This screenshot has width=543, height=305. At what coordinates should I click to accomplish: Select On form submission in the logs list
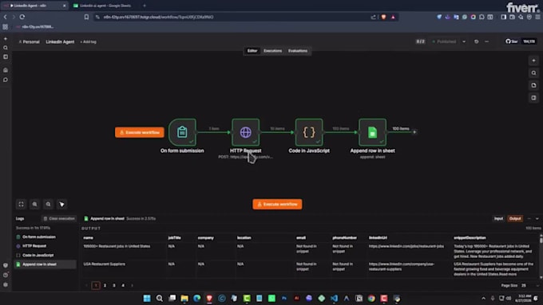coord(39,237)
